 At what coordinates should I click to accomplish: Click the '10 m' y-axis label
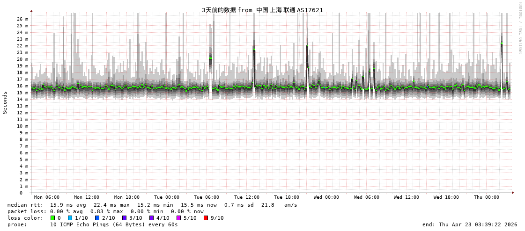pos(22,126)
